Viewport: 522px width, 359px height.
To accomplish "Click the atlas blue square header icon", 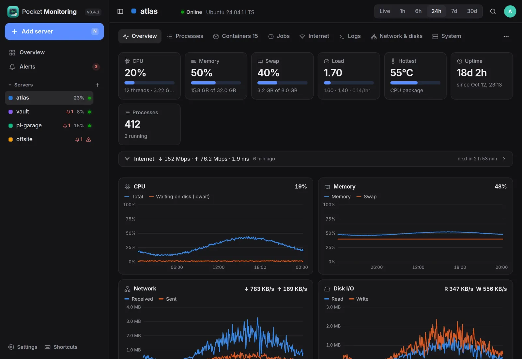I will tap(133, 11).
